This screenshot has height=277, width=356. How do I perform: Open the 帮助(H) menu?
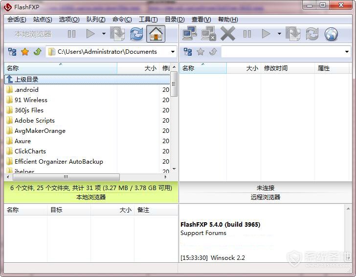[228, 20]
